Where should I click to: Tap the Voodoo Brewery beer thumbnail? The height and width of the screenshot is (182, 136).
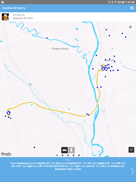[x=5, y=17]
